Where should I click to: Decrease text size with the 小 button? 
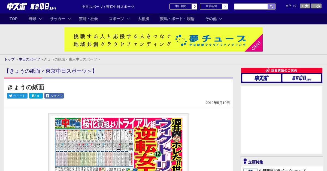[x=316, y=6]
